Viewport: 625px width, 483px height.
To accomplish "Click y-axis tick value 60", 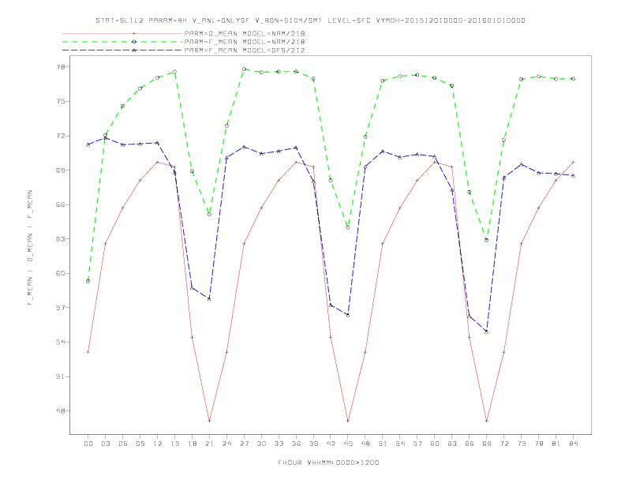I will (60, 273).
